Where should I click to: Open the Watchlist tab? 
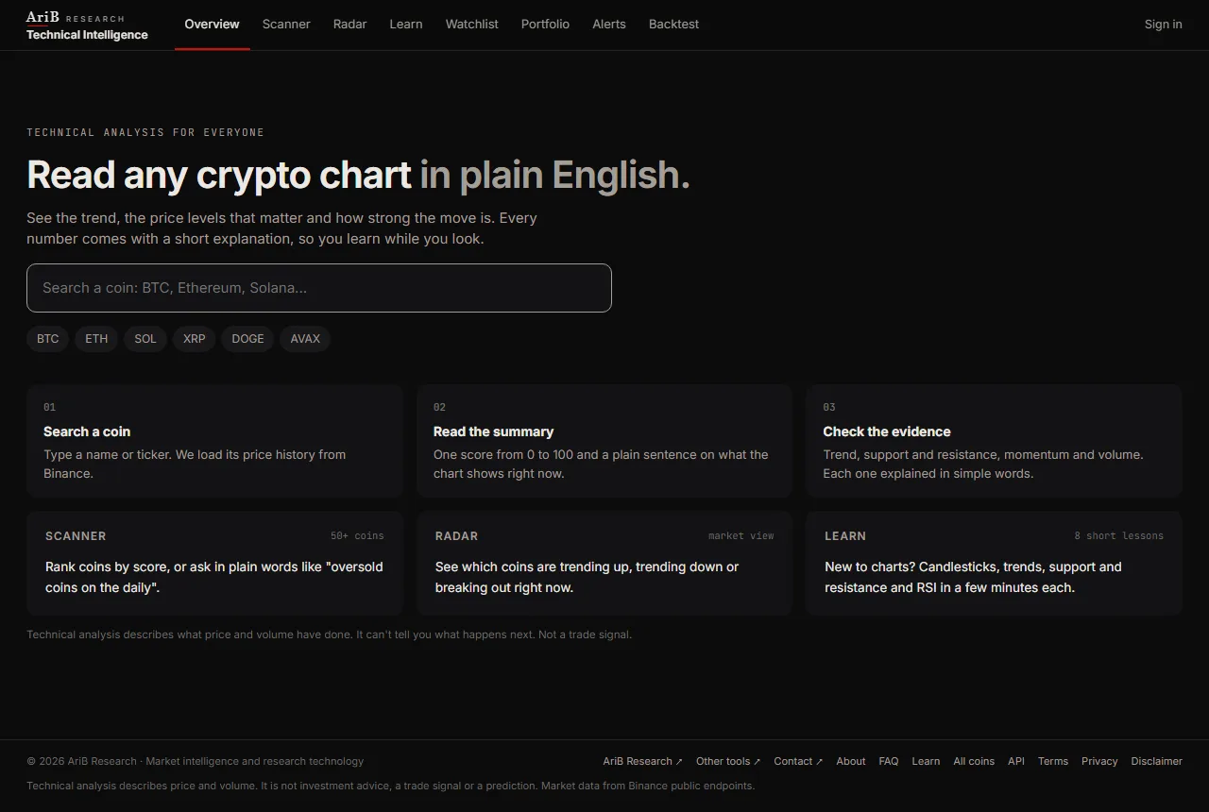472,25
